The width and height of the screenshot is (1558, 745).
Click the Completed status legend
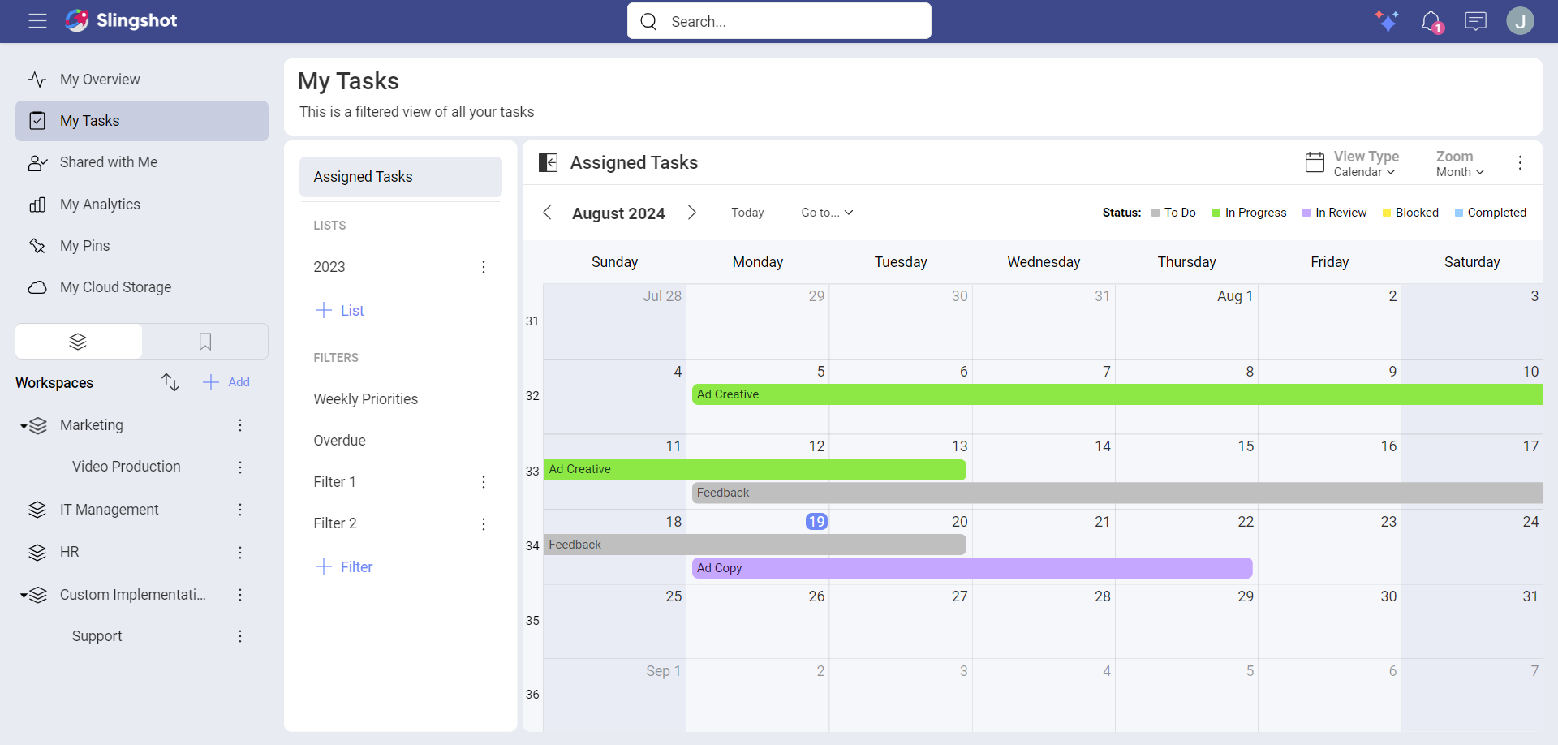(x=1491, y=213)
